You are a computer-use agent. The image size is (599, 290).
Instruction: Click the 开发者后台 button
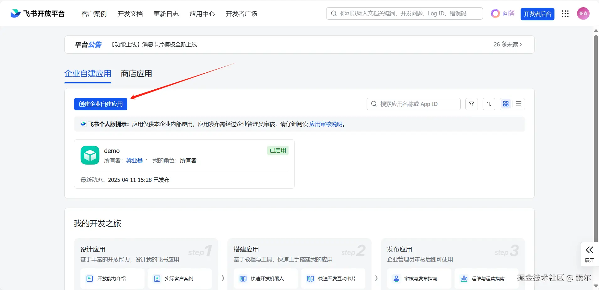[538, 14]
